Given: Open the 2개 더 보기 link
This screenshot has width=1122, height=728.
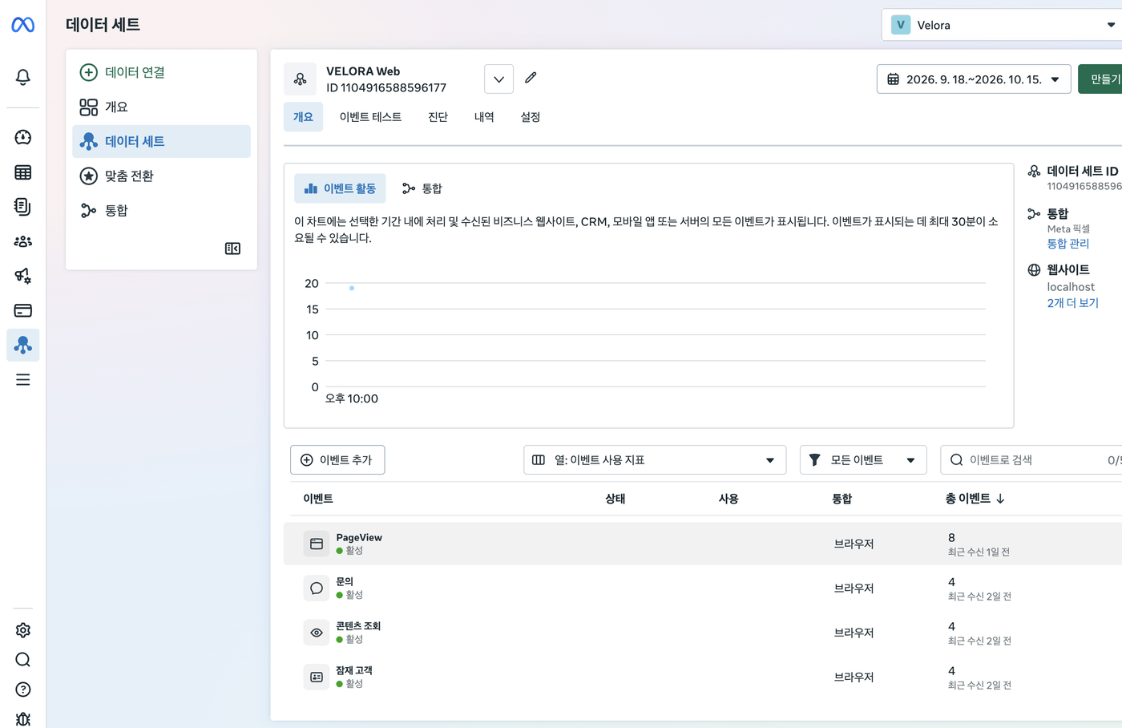Looking at the screenshot, I should (x=1072, y=303).
